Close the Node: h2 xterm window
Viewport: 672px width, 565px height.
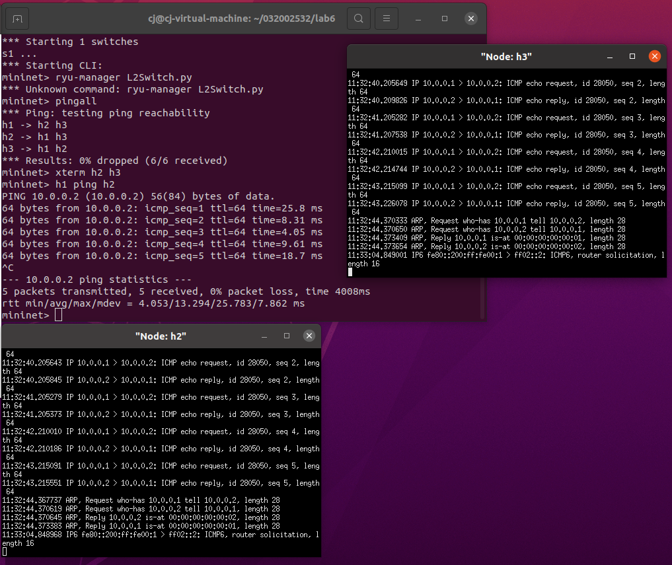[309, 336]
